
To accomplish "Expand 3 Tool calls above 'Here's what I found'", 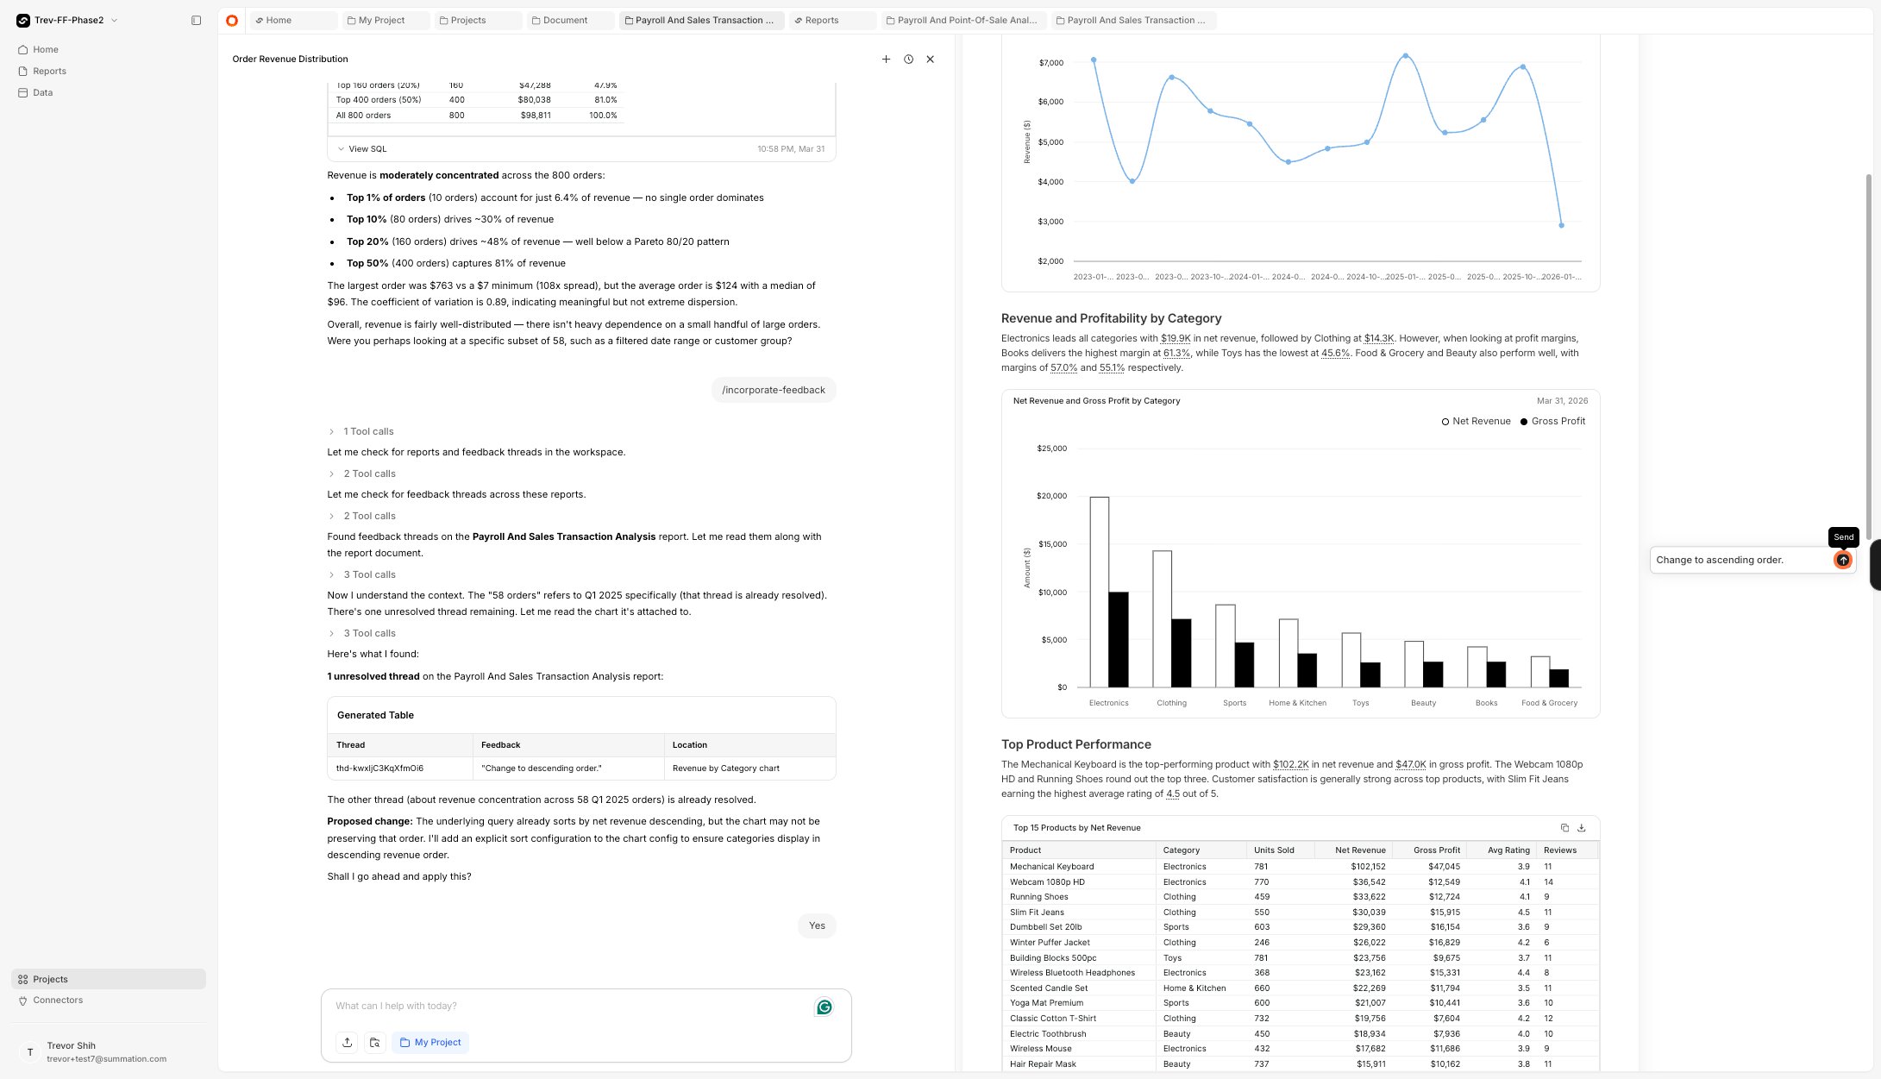I will 362,633.
